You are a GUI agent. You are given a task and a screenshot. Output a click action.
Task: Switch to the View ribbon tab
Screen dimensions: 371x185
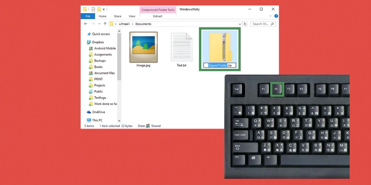point(132,16)
